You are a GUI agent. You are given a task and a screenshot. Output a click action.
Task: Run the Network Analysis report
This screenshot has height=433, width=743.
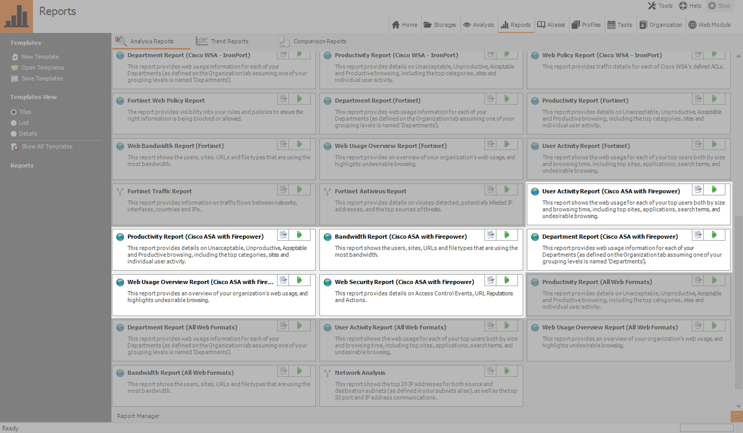[x=507, y=371]
